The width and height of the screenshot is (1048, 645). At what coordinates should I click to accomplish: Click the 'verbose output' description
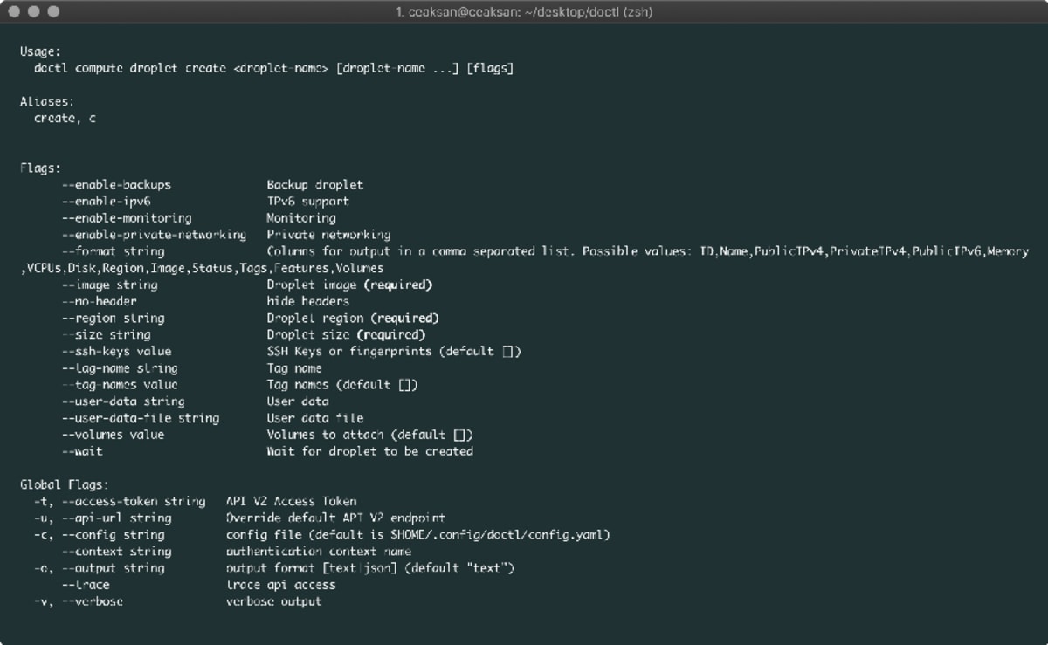pos(274,601)
